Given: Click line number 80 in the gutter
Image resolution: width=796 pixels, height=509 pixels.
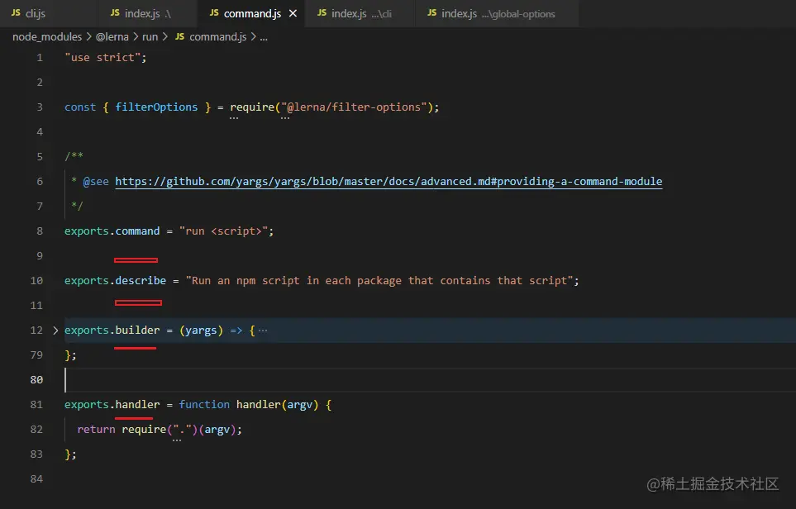Looking at the screenshot, I should (x=36, y=379).
